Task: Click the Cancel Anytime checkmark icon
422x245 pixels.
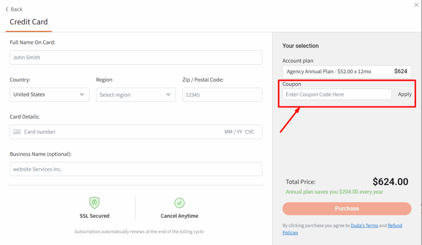Action: tap(180, 203)
